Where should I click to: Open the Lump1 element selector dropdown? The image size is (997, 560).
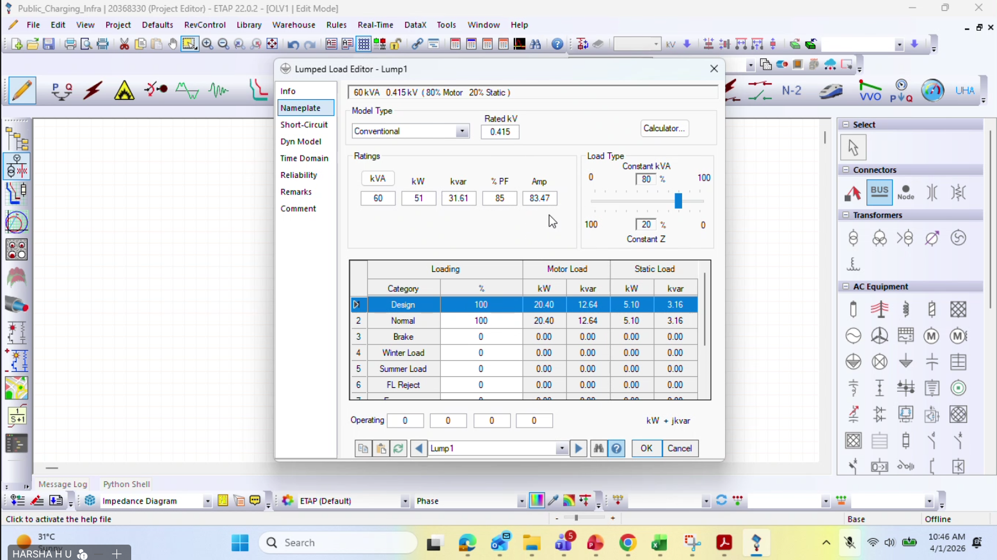coord(561,449)
